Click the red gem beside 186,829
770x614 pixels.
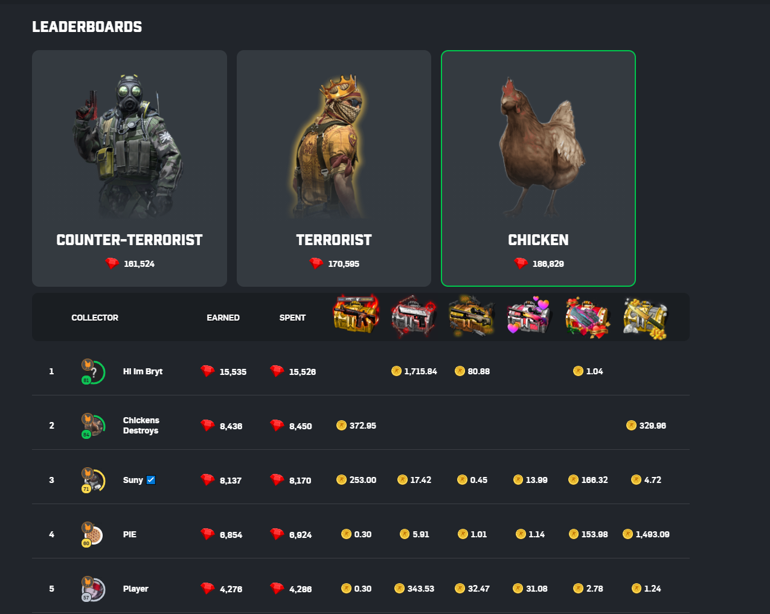(521, 263)
